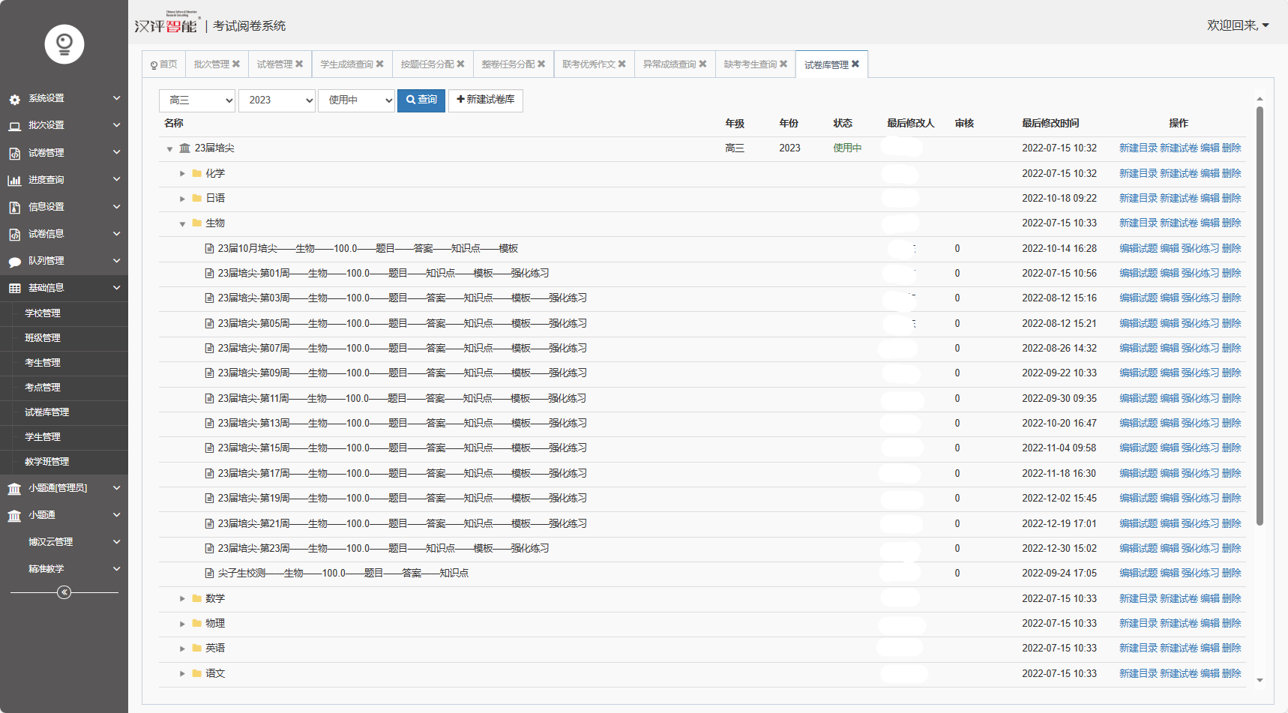
Task: Expand the 化学 folder arrow
Action: tap(182, 173)
